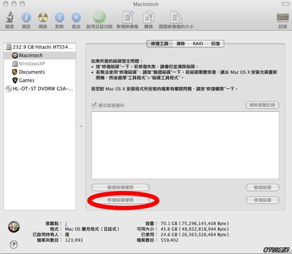
Task: Click the available size 45.6 GB
Action: [194, 229]
